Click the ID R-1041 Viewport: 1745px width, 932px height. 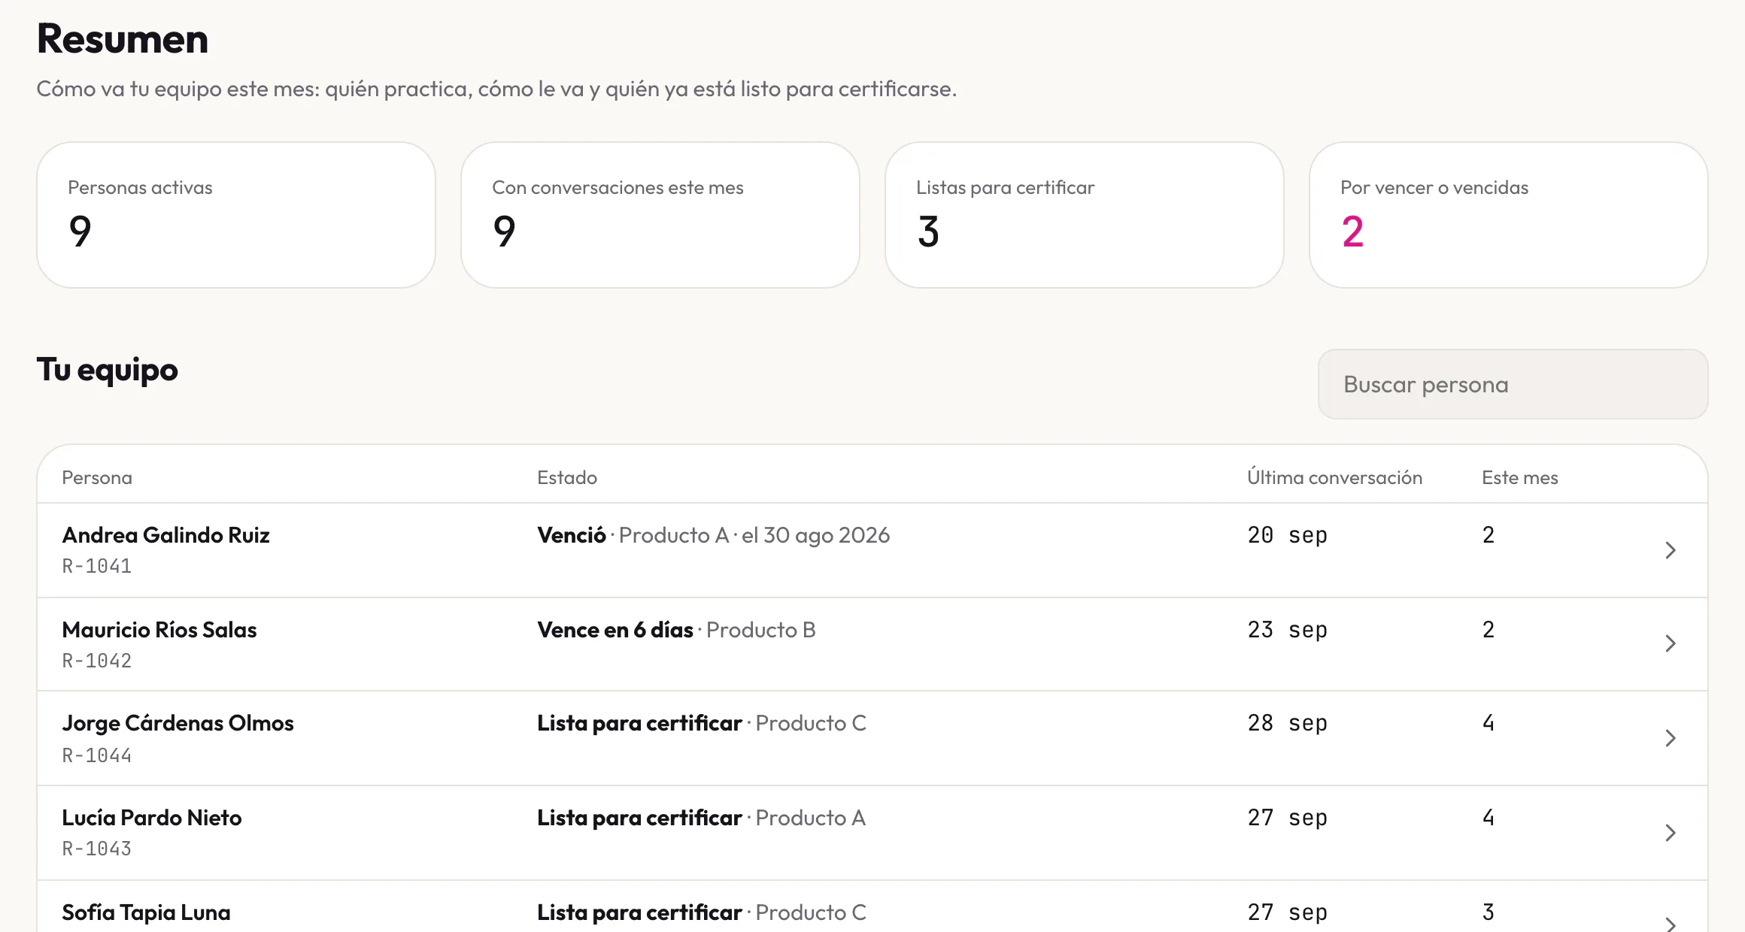(x=97, y=566)
